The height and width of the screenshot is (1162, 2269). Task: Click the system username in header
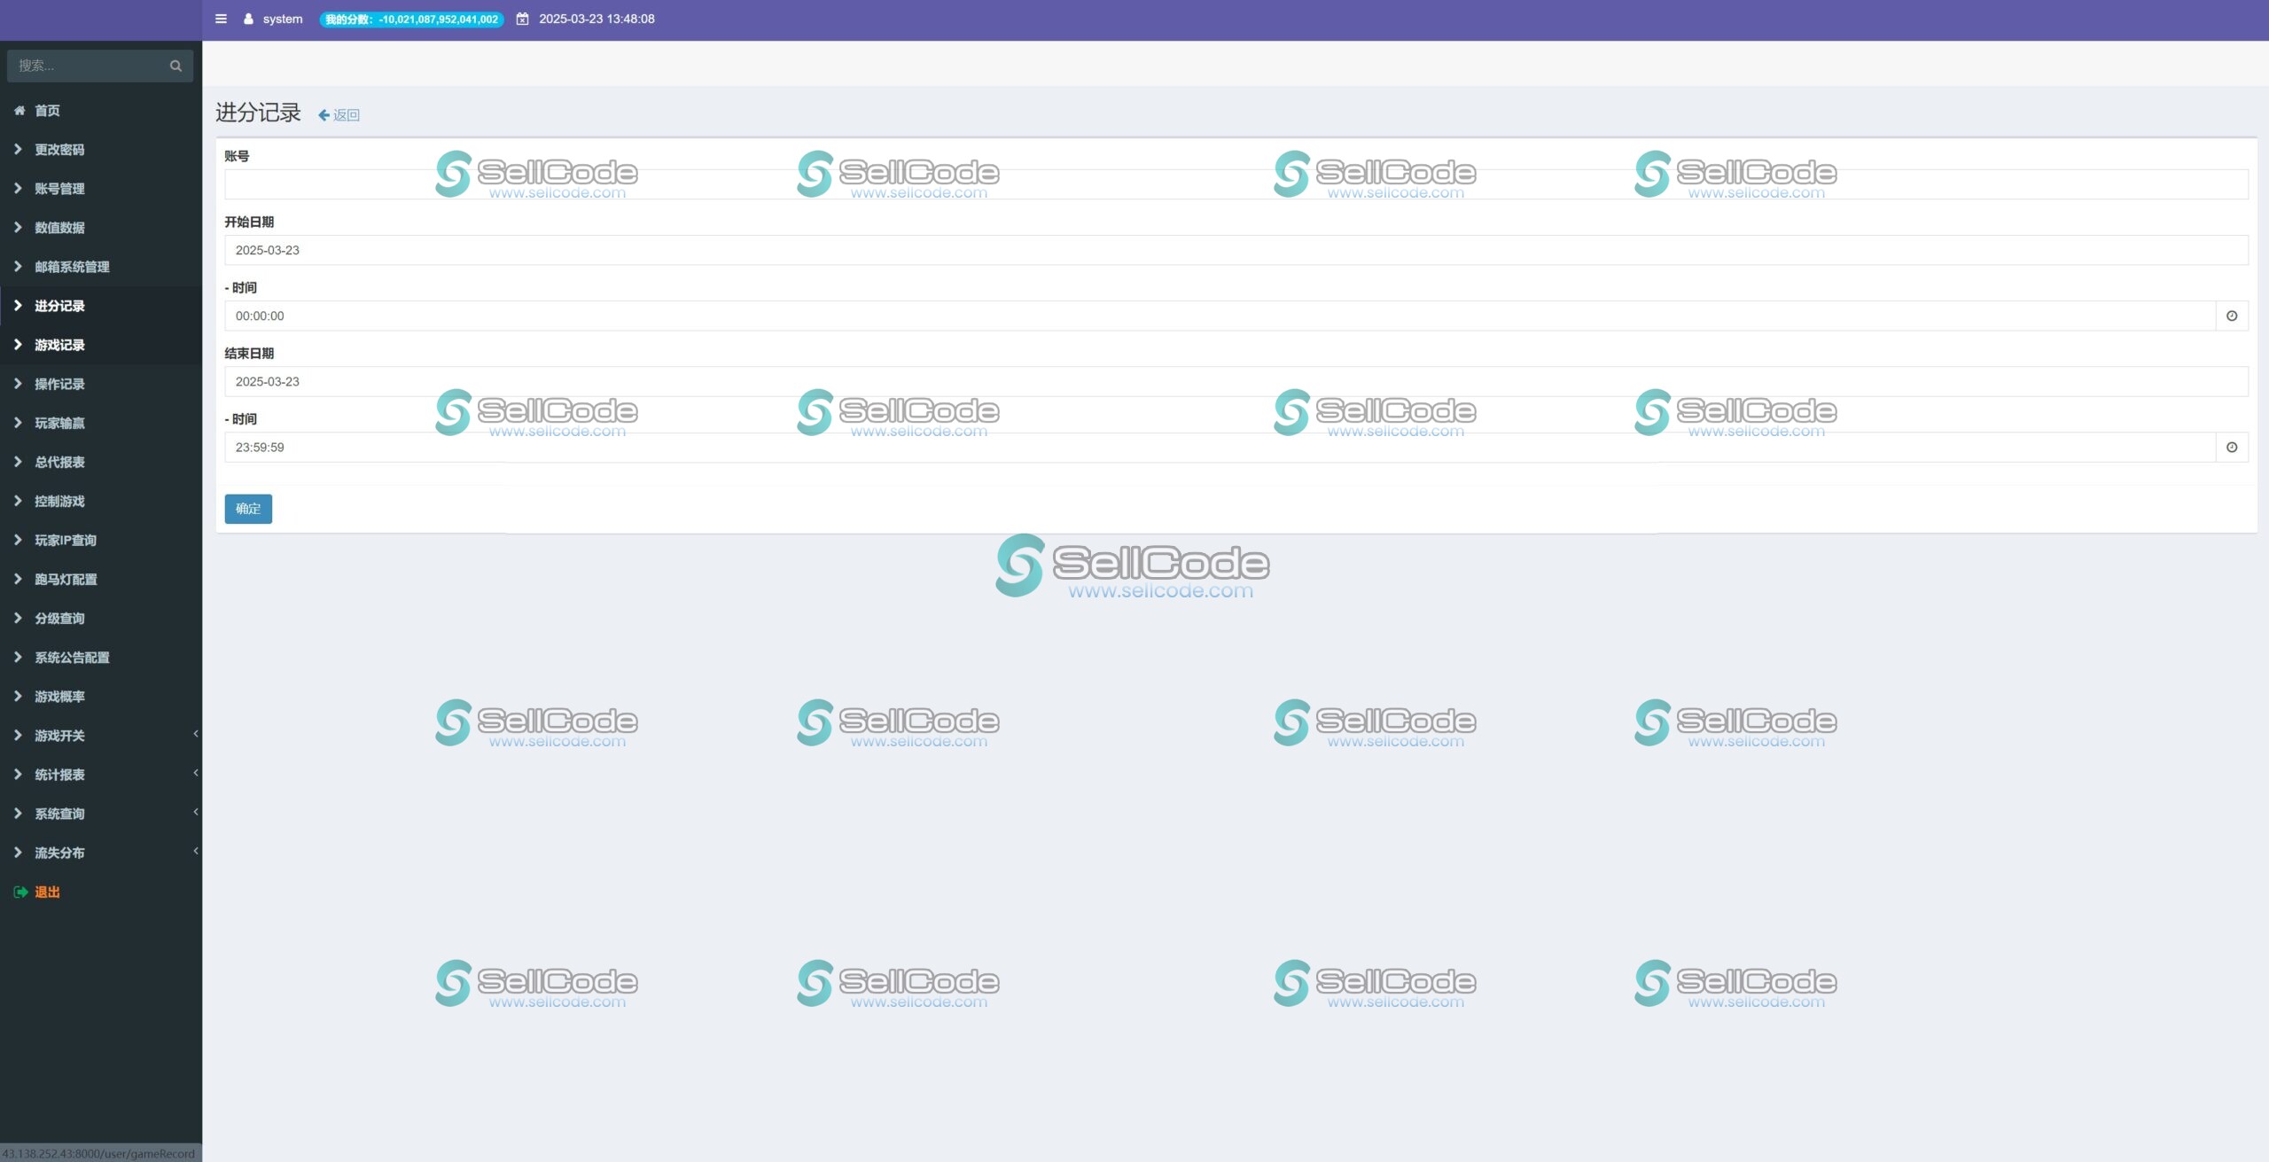(283, 19)
